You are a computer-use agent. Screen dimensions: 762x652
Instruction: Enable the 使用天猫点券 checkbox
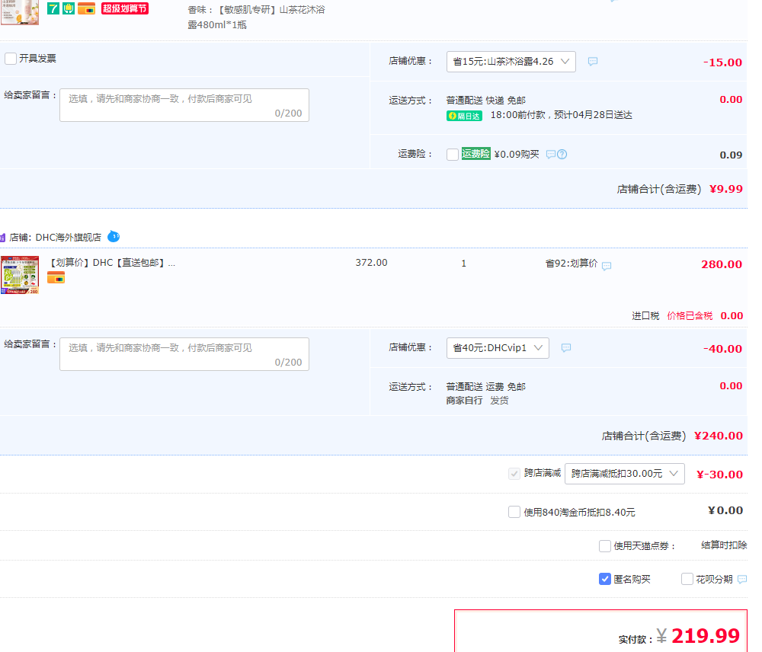click(x=605, y=546)
